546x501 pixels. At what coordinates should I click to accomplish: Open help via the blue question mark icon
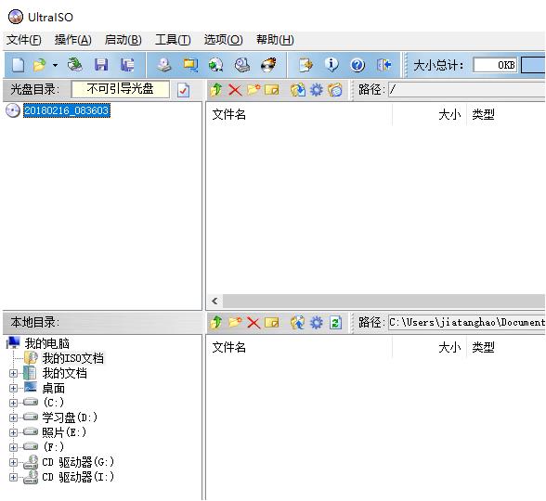357,65
